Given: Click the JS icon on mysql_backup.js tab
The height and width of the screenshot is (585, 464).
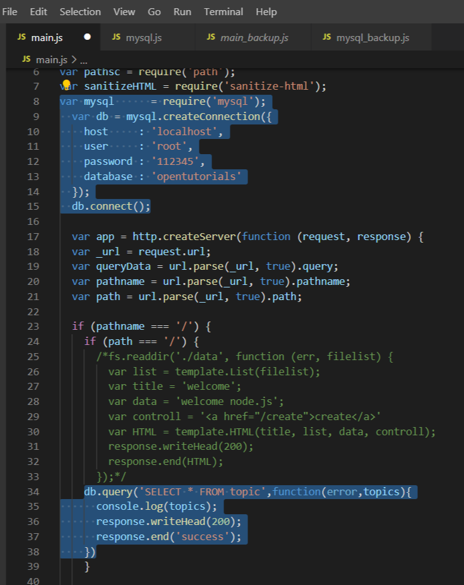Looking at the screenshot, I should click(327, 37).
